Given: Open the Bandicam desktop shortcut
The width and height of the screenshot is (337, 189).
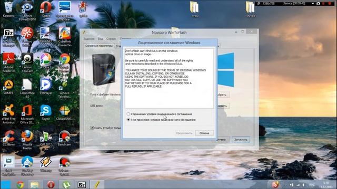Looking at the screenshot, I should [64, 138].
